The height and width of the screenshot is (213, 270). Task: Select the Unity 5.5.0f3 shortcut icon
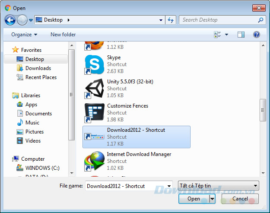pyautogui.click(x=93, y=89)
